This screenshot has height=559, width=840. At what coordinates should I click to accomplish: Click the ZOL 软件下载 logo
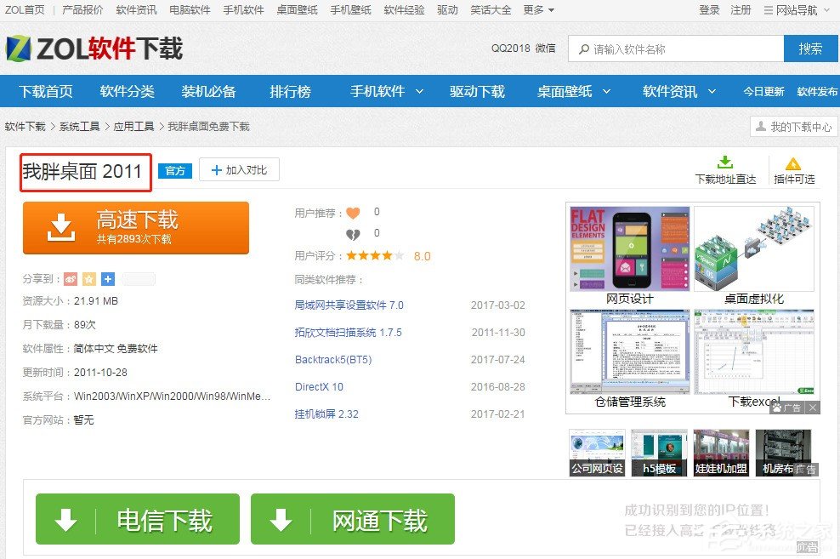[x=94, y=49]
